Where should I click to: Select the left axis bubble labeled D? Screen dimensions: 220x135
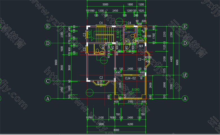48,43
